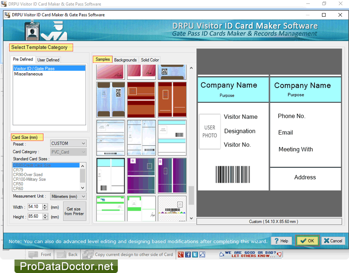Click the front card preview
Screen dimensions: 349x273
[233, 133]
